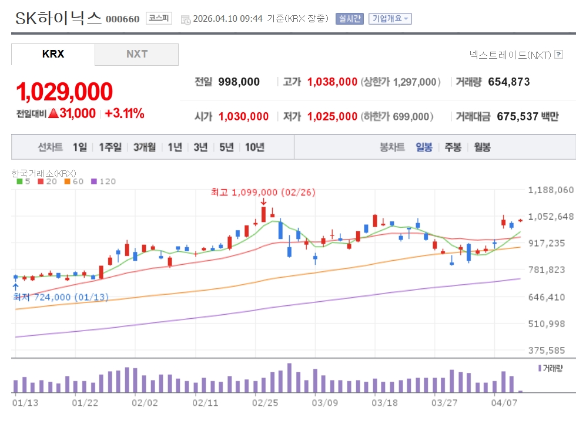Select the 3개월 line chart period
This screenshot has width=576, height=421.
click(144, 147)
